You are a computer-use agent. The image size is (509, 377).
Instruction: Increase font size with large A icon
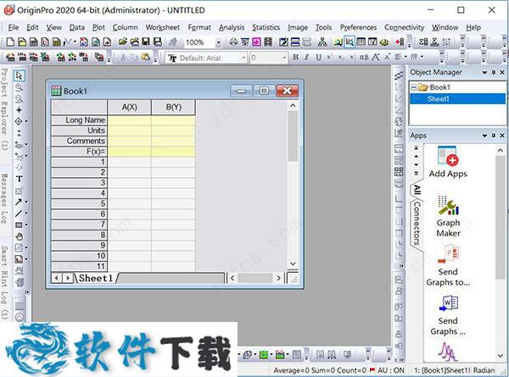coord(376,58)
